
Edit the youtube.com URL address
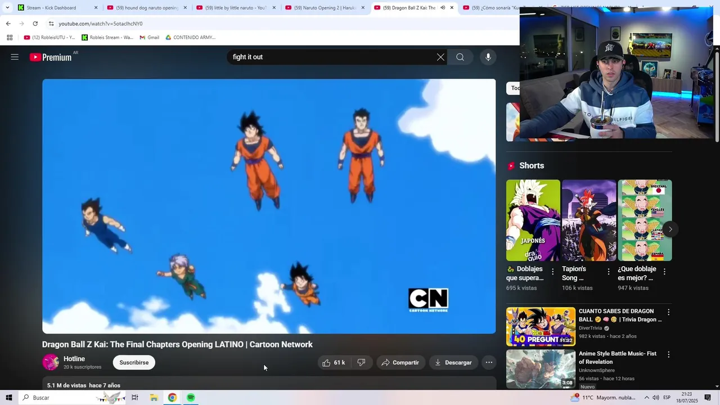click(x=101, y=24)
